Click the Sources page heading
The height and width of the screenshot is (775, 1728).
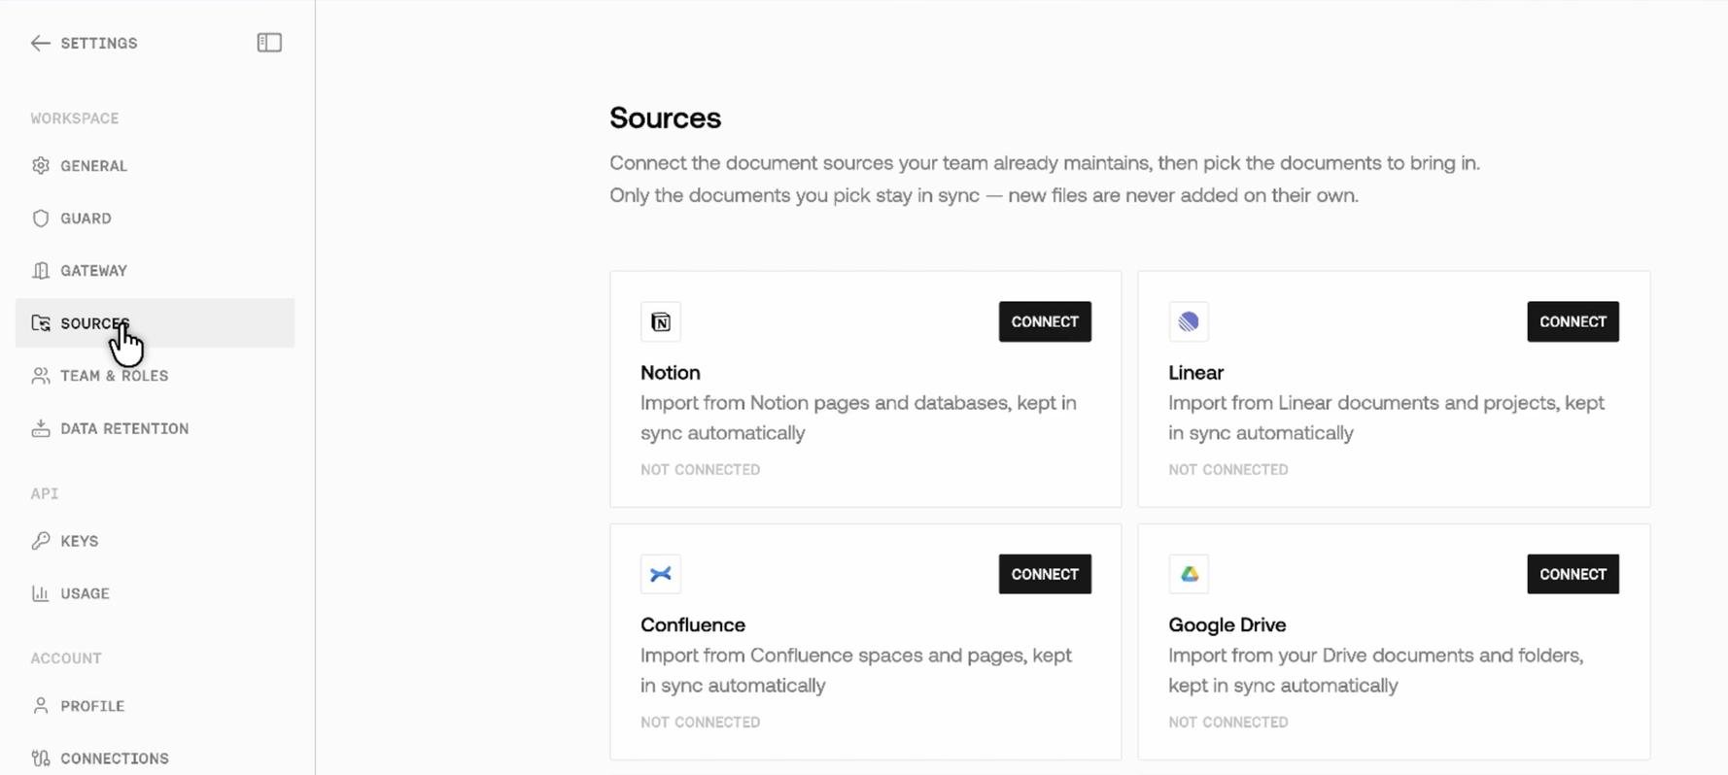pos(665,118)
